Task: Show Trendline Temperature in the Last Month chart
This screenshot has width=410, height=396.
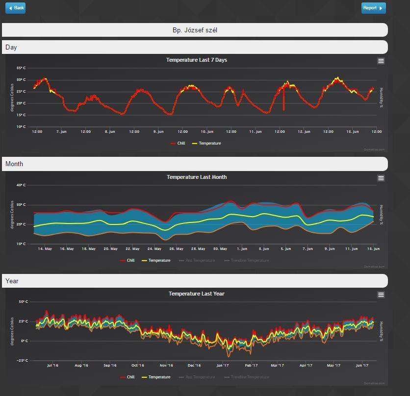Action: (x=247, y=260)
